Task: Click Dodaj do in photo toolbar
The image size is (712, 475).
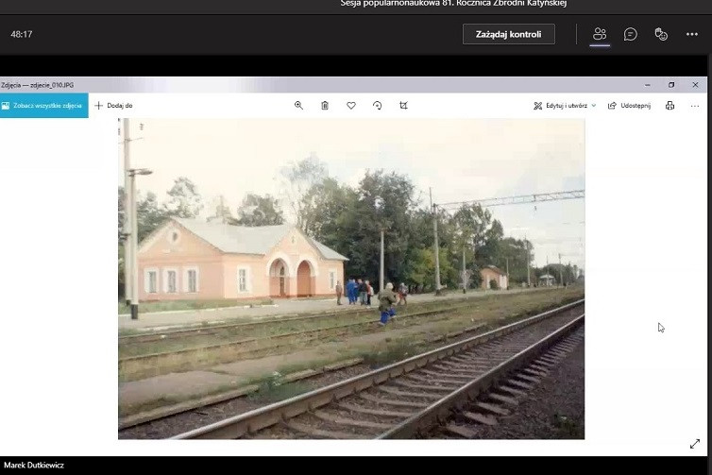Action: [113, 106]
